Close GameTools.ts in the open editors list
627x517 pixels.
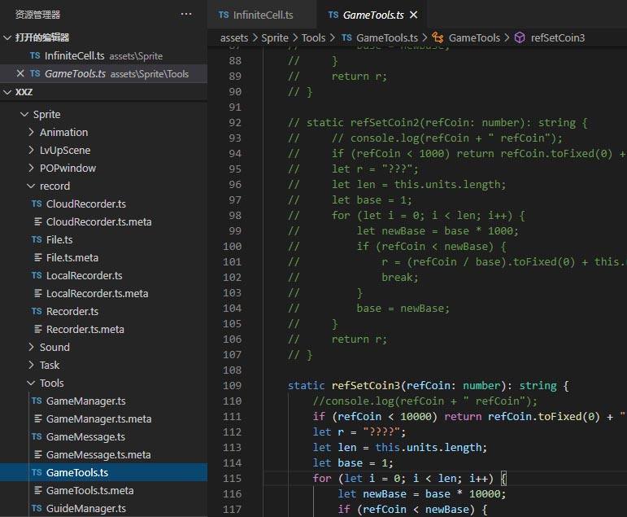(x=20, y=73)
